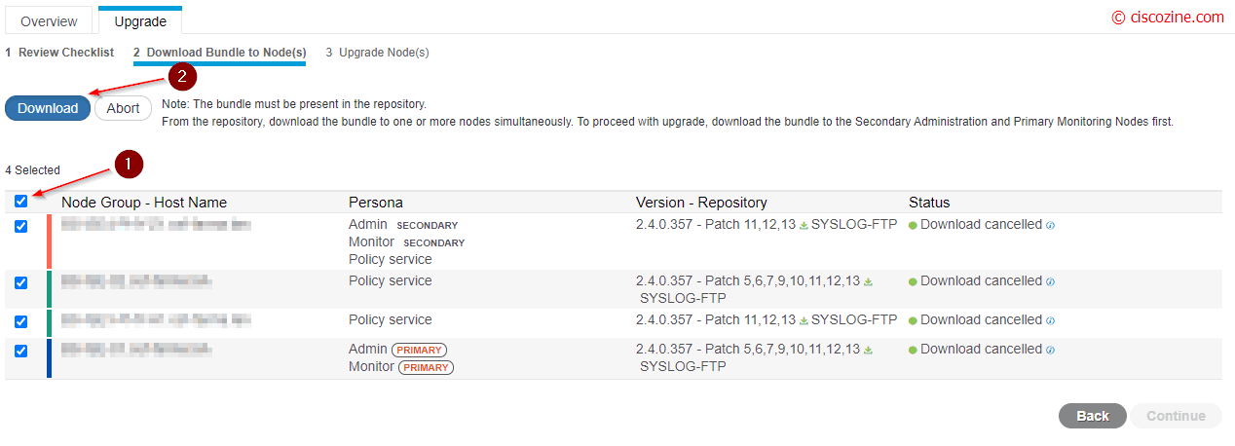Viewport: 1235px width, 446px height.
Task: Open status info icon for Admin PRIMARY node
Action: click(1051, 350)
